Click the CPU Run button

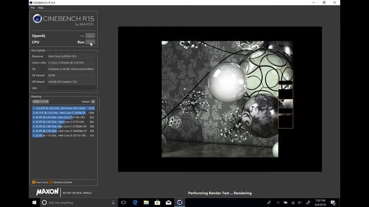click(x=91, y=42)
